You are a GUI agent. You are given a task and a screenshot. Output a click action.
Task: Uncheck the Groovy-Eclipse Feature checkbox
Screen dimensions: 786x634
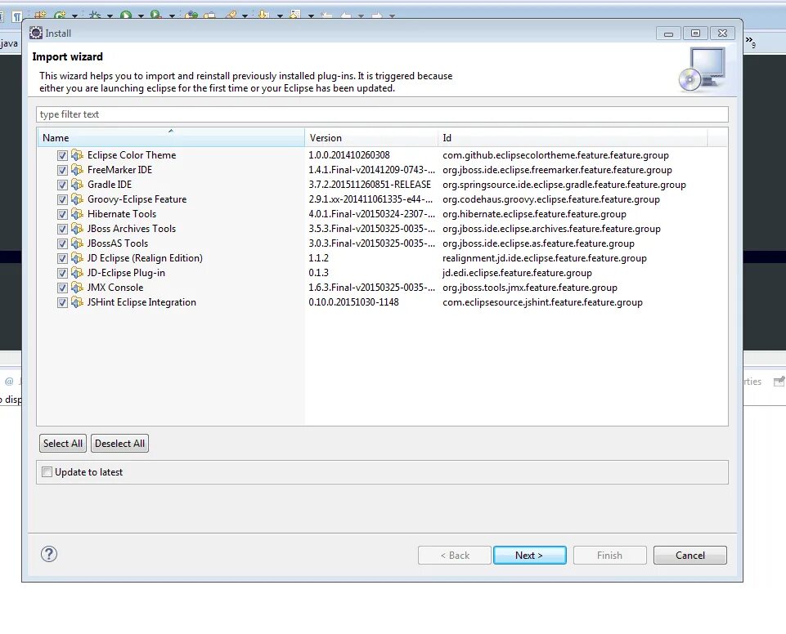pos(62,199)
